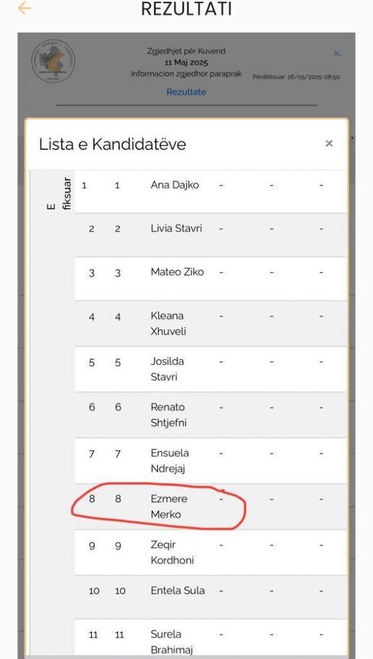Click the Përditësuar timestamp text
The width and height of the screenshot is (373, 659).
[296, 77]
